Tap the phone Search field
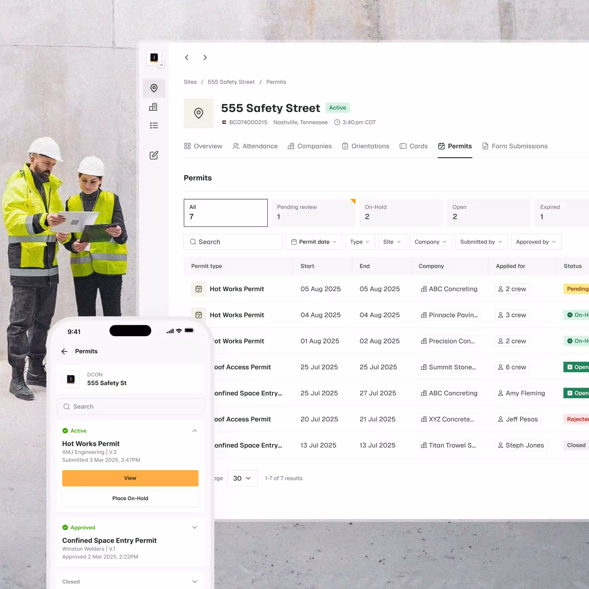589x589 pixels. (130, 407)
